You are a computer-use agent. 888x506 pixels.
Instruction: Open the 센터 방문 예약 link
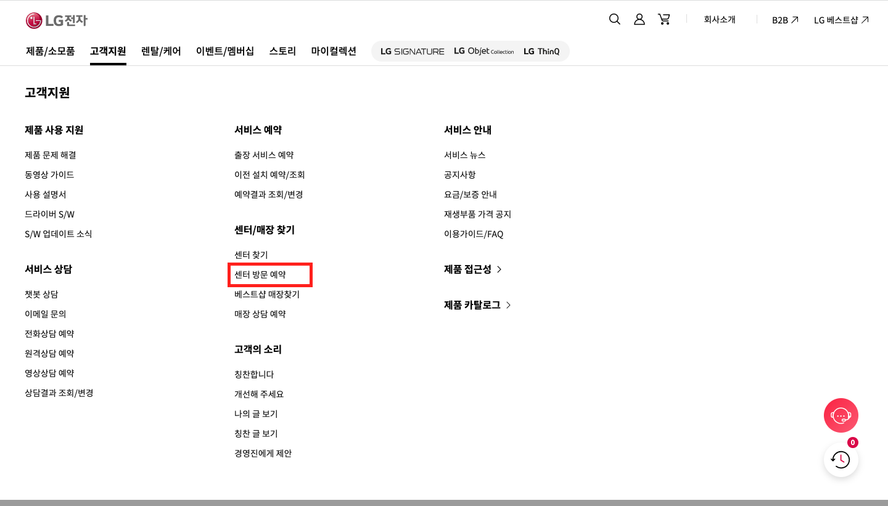pyautogui.click(x=260, y=274)
